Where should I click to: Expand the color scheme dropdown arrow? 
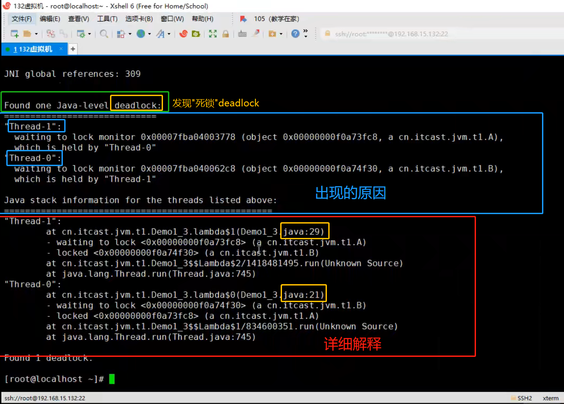click(130, 34)
